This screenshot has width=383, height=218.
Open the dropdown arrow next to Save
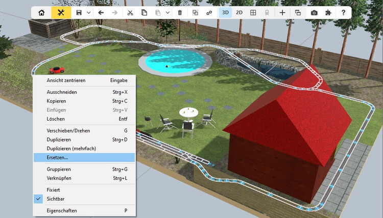[89, 13]
